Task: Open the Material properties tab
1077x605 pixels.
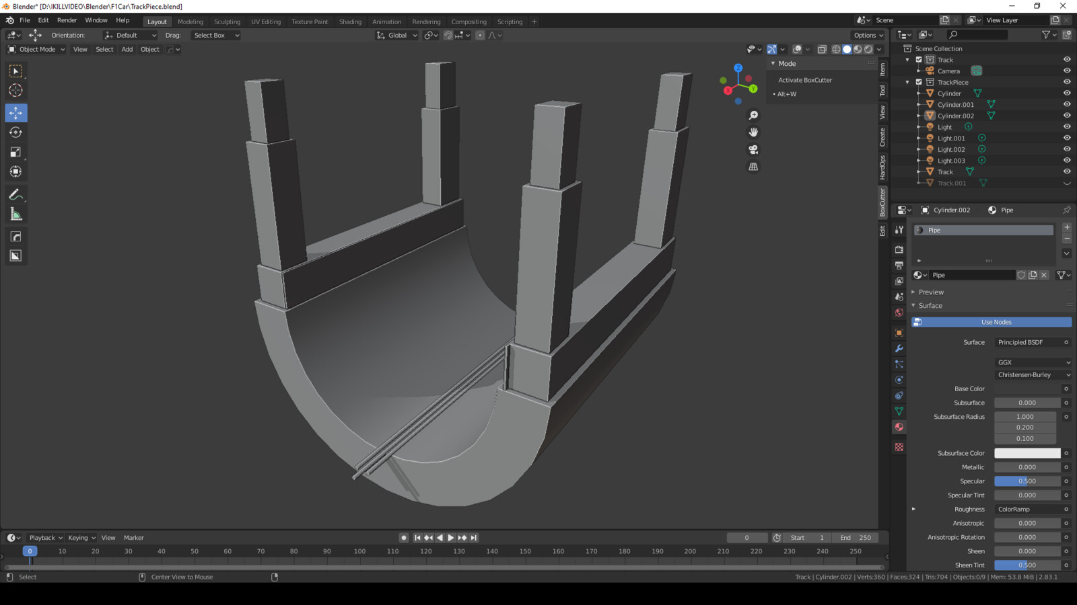Action: 899,427
